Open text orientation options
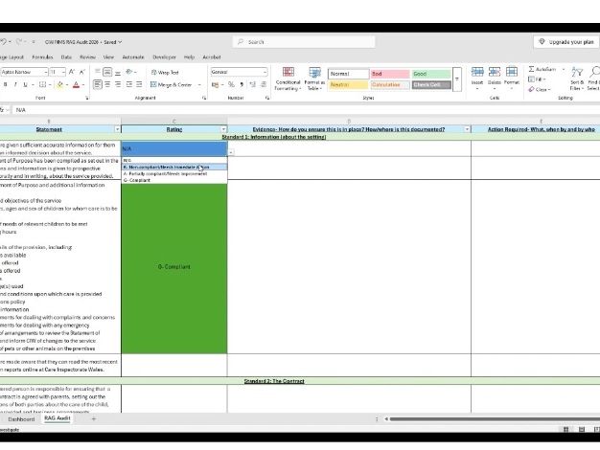 point(129,72)
